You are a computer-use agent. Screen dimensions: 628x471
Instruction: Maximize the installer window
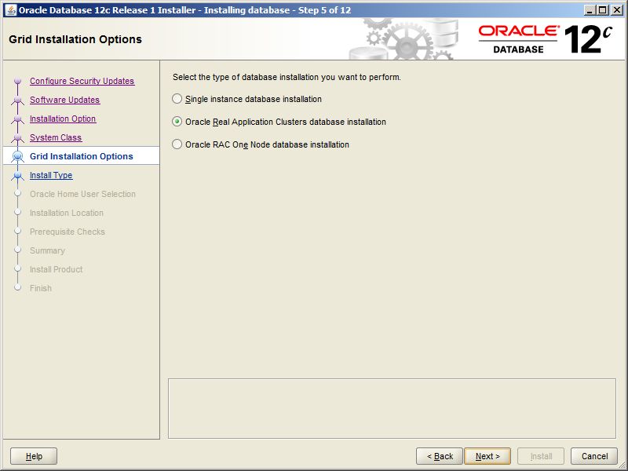point(602,10)
